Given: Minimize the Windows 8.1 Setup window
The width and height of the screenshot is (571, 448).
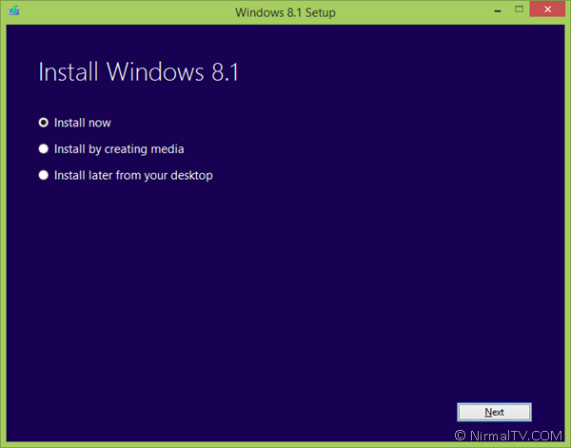Looking at the screenshot, I should 498,10.
